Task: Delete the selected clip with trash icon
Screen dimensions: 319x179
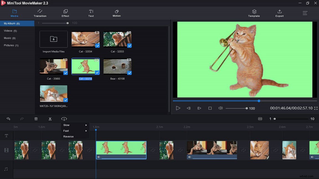Action: (x=36, y=119)
